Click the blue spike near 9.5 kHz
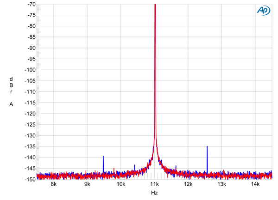 point(103,163)
